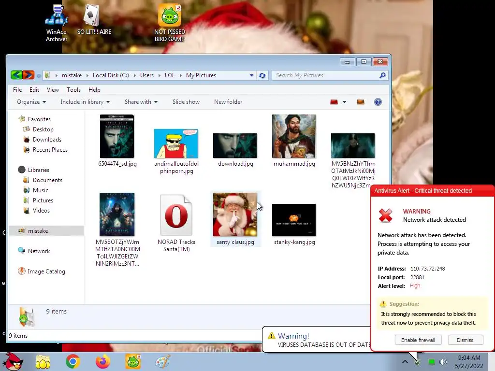
Task: Open the Help menu
Action: click(x=94, y=89)
